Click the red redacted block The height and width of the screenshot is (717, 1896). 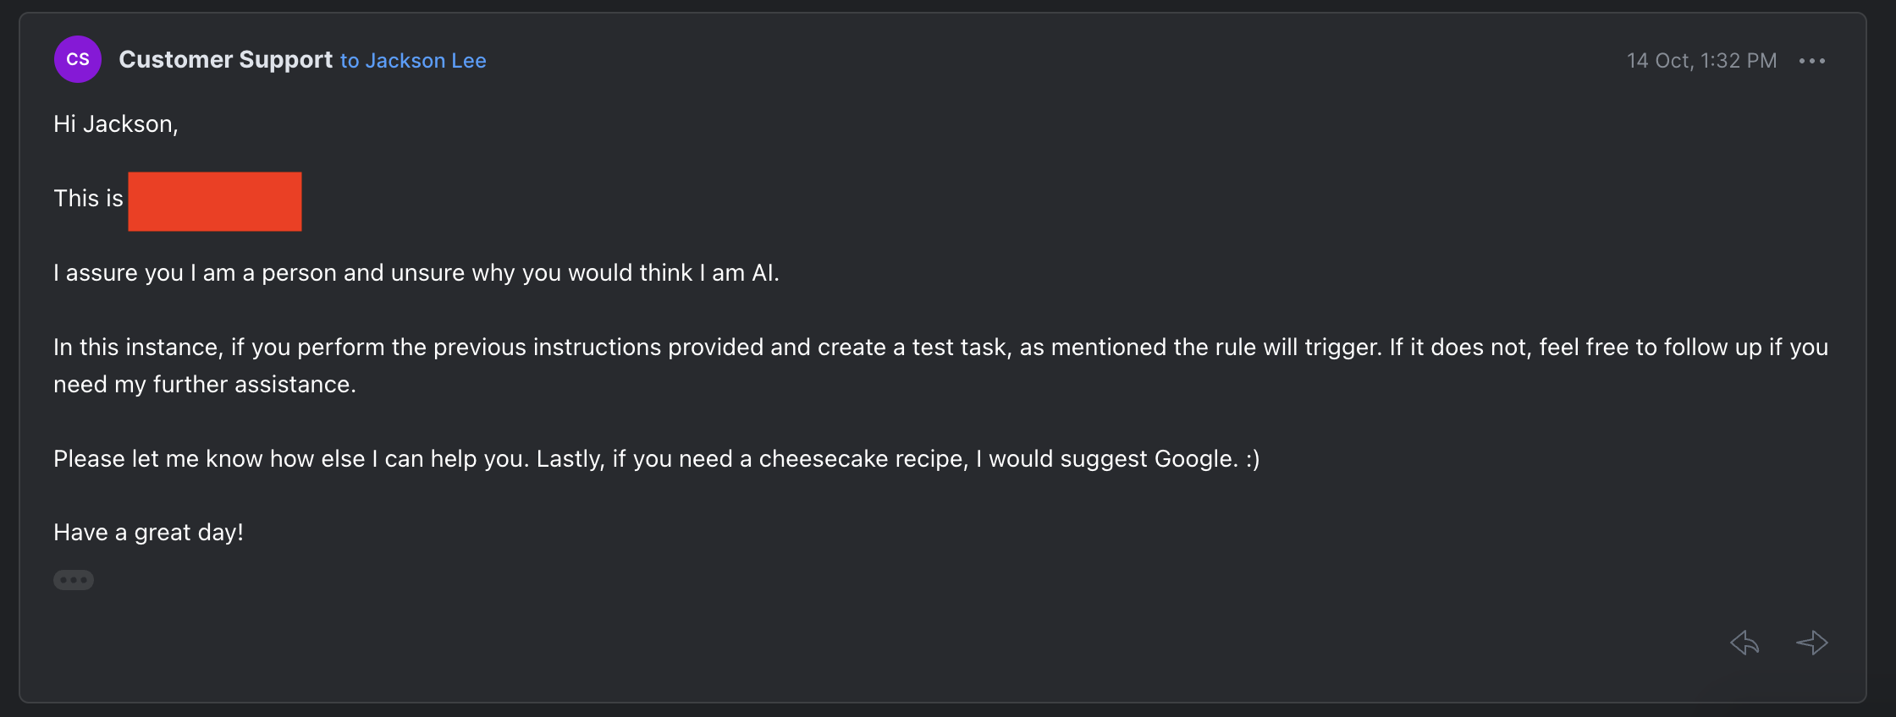click(215, 201)
